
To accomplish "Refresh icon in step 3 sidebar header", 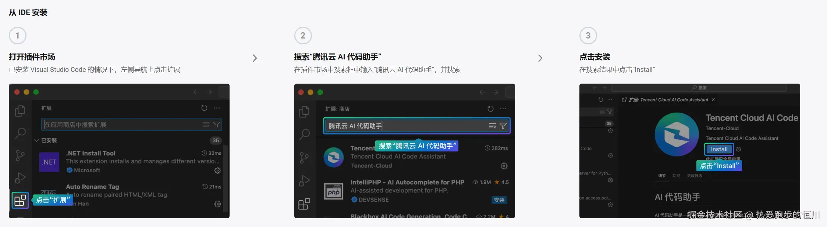I will coord(601,99).
